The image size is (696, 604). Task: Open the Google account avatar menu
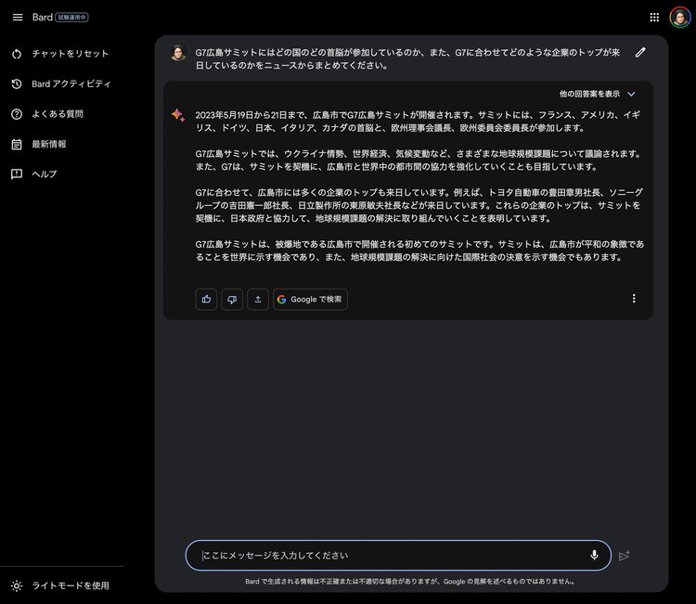(679, 18)
